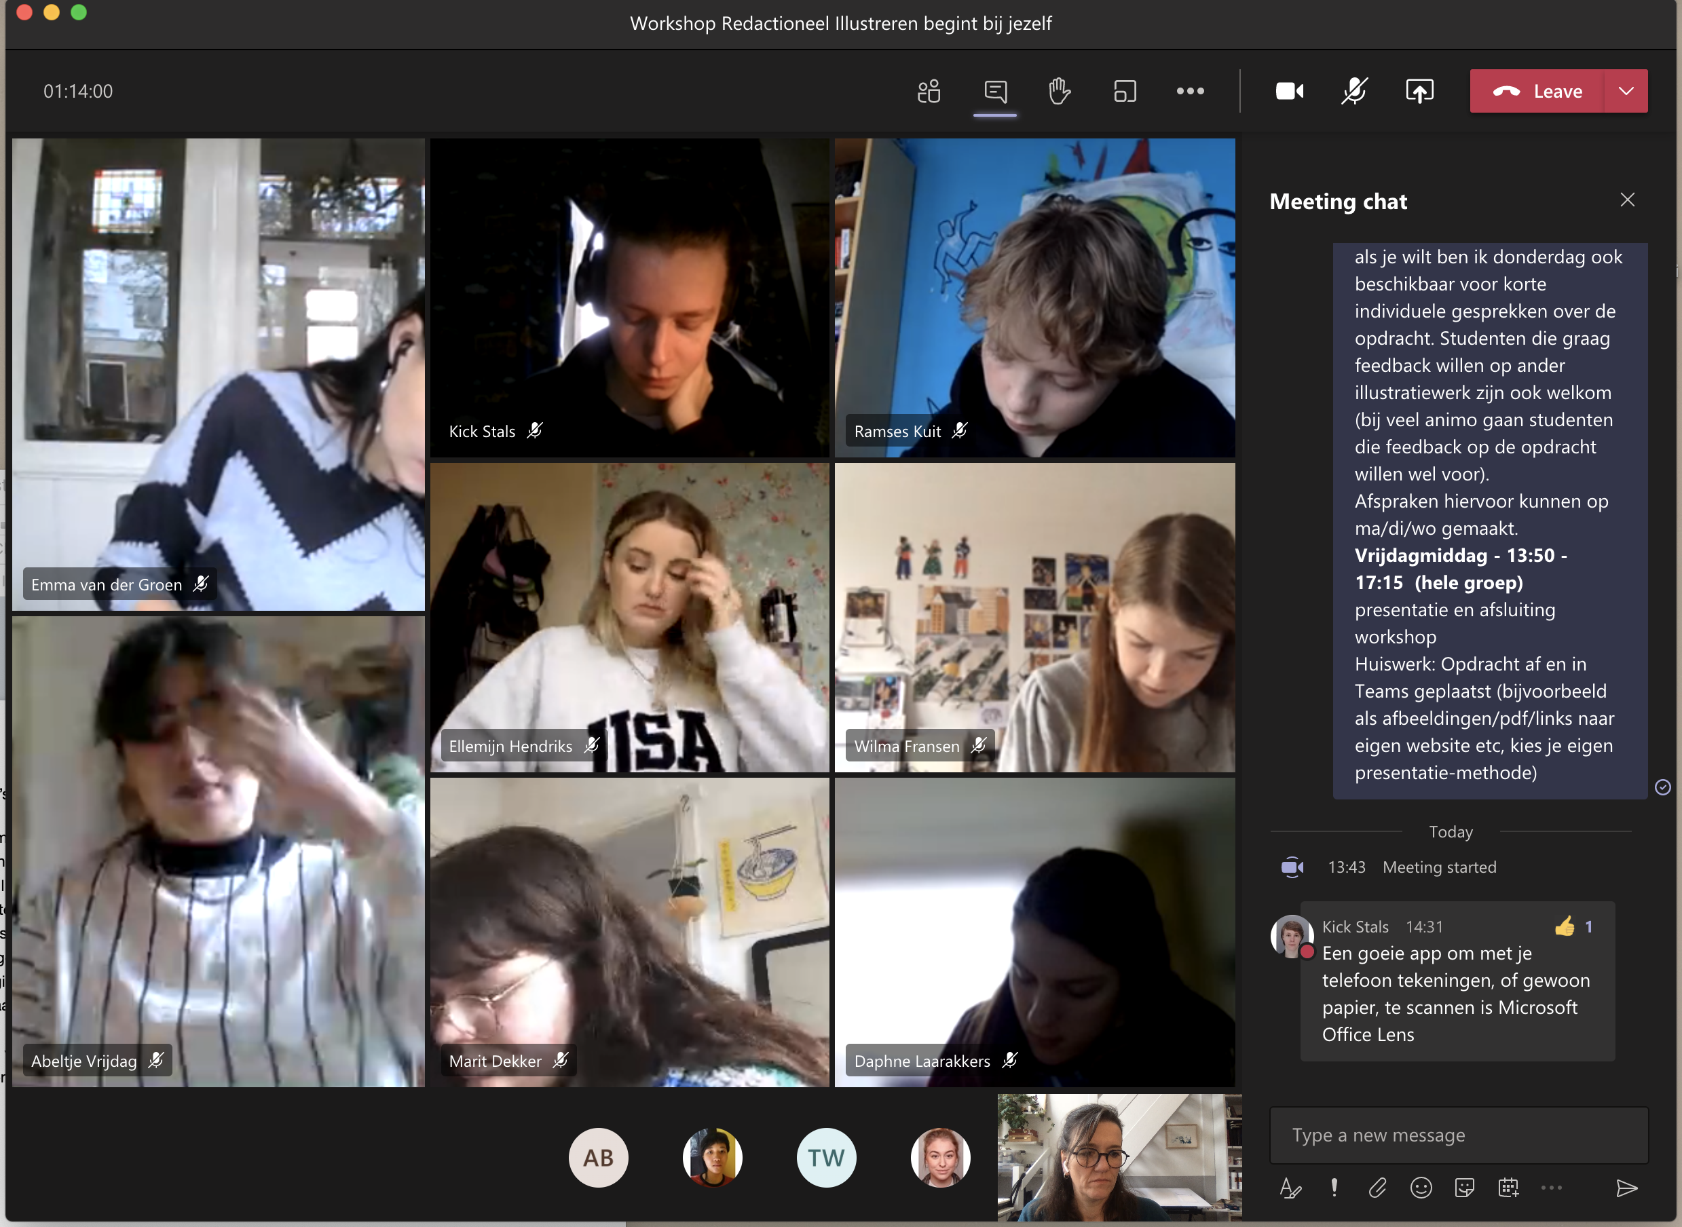Viewport: 1682px width, 1227px height.
Task: Raise your hand in the meeting
Action: (1060, 92)
